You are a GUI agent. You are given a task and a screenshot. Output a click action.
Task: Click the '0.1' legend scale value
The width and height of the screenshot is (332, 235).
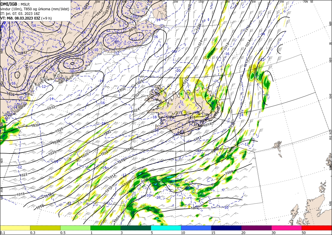click(2, 233)
